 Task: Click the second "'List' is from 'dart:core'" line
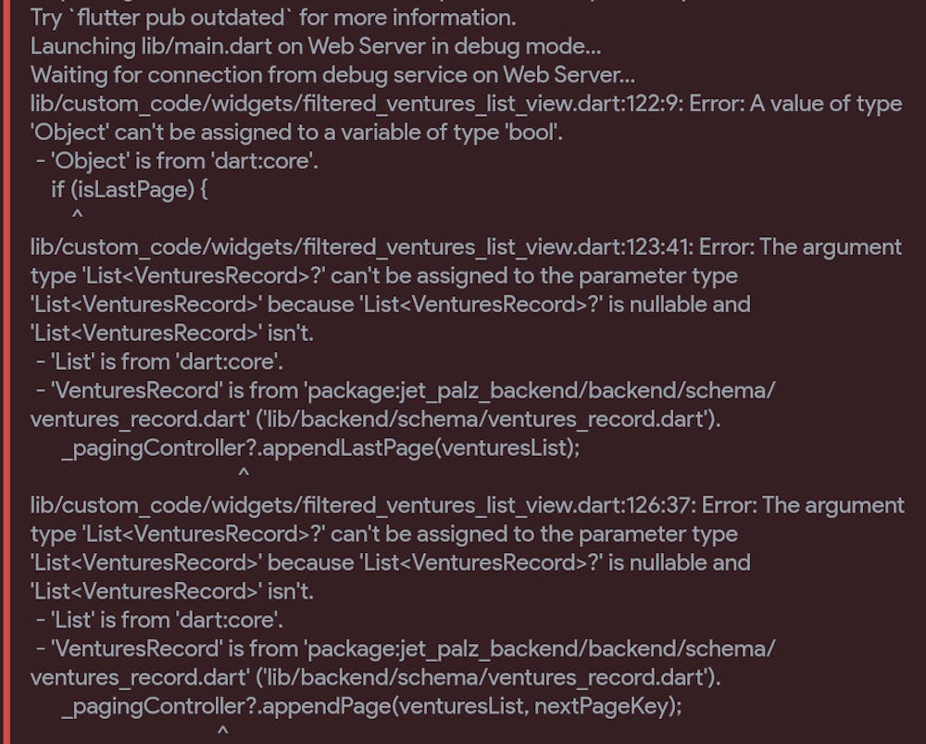pos(160,620)
